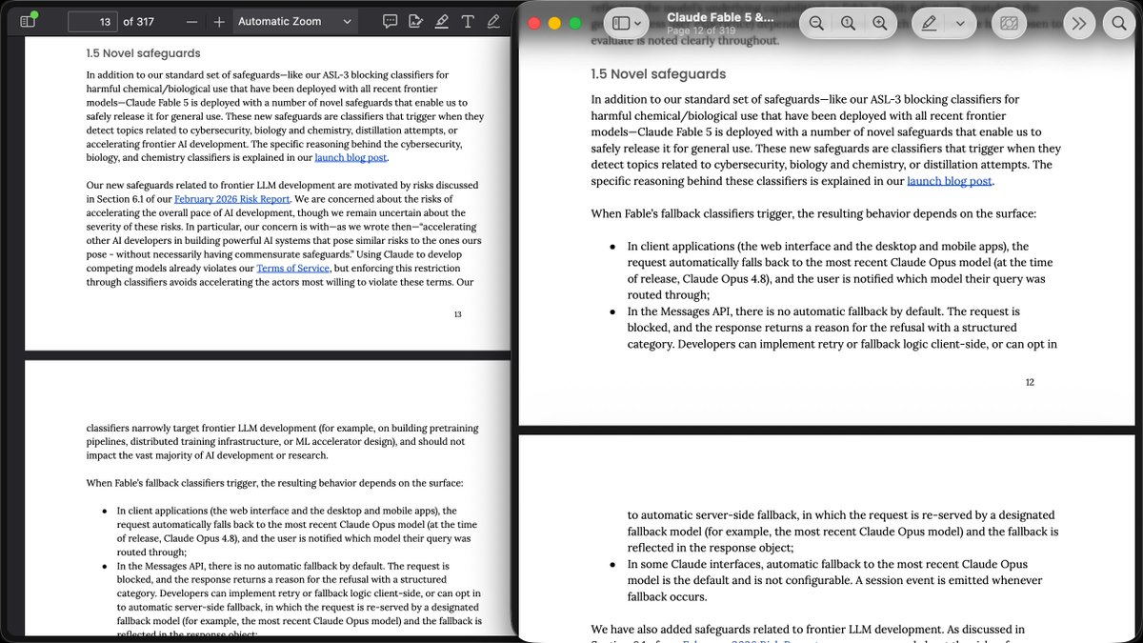Image resolution: width=1143 pixels, height=643 pixels.
Task: Zoom out with the minus button in left viewer
Action: click(192, 21)
